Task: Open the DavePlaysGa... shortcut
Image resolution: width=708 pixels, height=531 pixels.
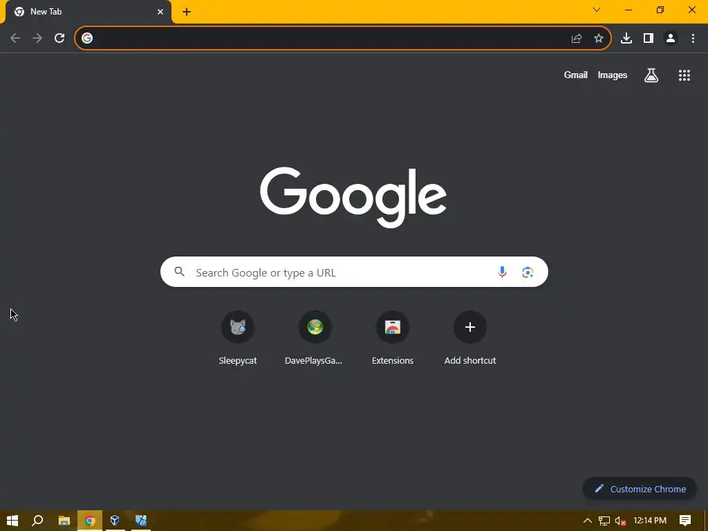Action: [x=315, y=337]
